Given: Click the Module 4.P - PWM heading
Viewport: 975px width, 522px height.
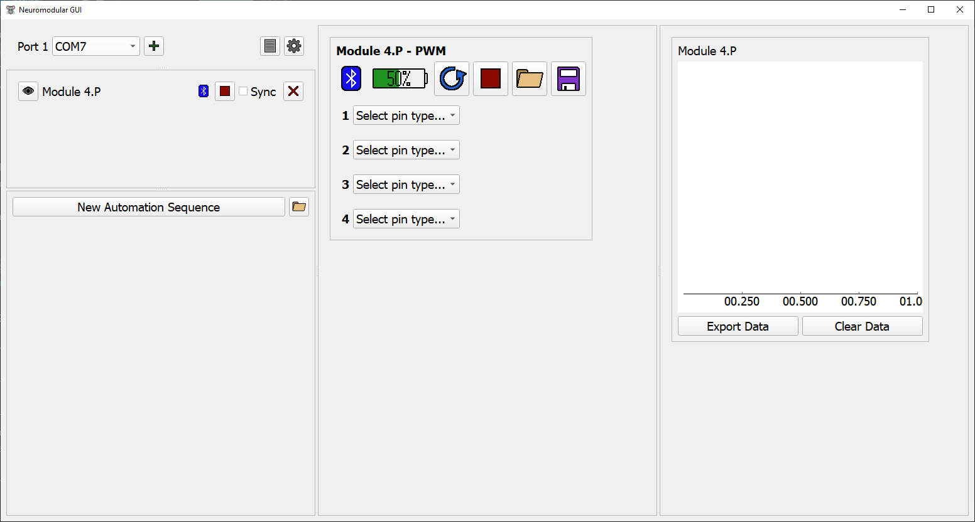Looking at the screenshot, I should [x=391, y=51].
